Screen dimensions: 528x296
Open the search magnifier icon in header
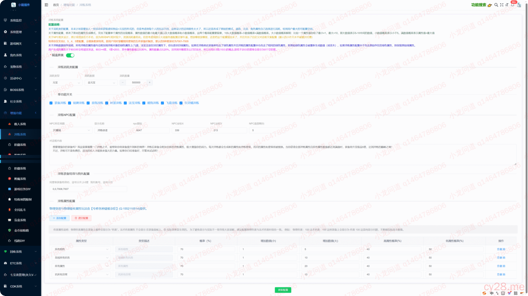[496, 5]
